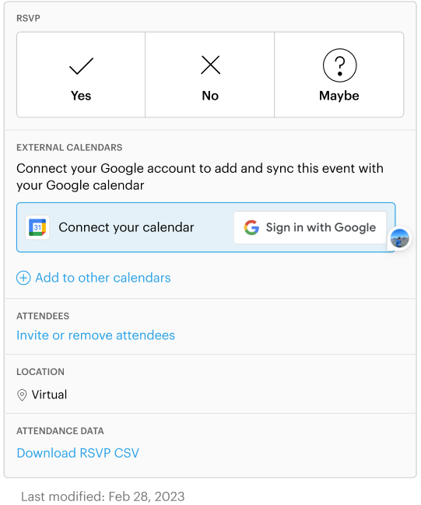
Task: Choose the Maybe RSVP label
Action: coord(339,96)
